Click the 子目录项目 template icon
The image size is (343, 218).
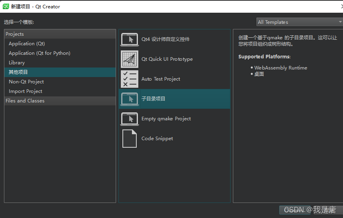coord(130,99)
